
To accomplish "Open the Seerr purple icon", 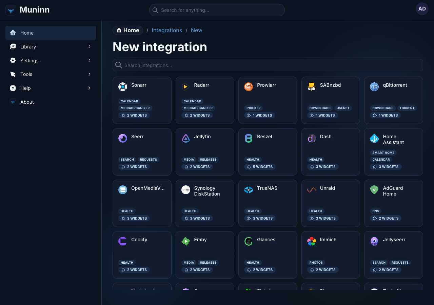I will tap(123, 138).
